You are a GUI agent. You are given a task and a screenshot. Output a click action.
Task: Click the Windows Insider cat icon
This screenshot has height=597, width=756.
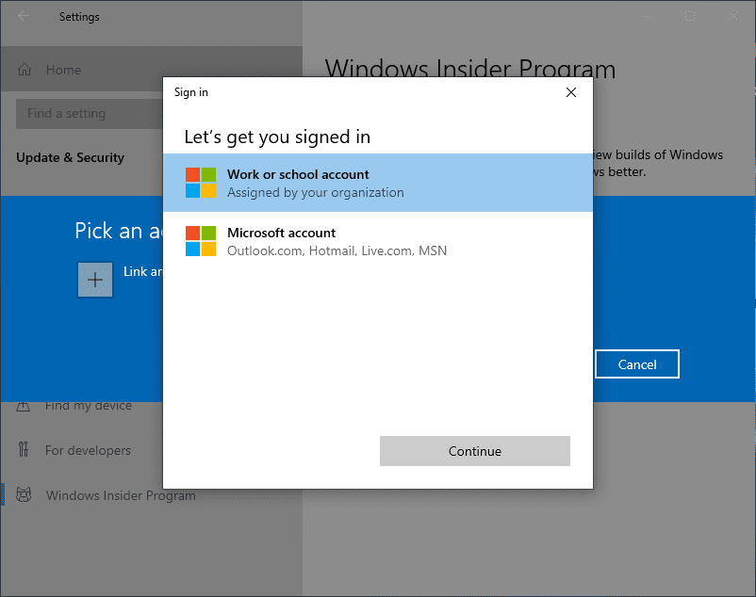tap(24, 494)
